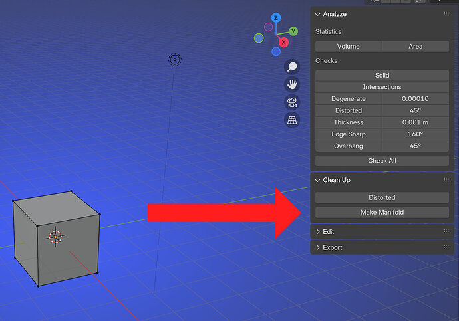459x321 pixels.
Task: Click the red X axis gizmo
Action: click(x=283, y=42)
